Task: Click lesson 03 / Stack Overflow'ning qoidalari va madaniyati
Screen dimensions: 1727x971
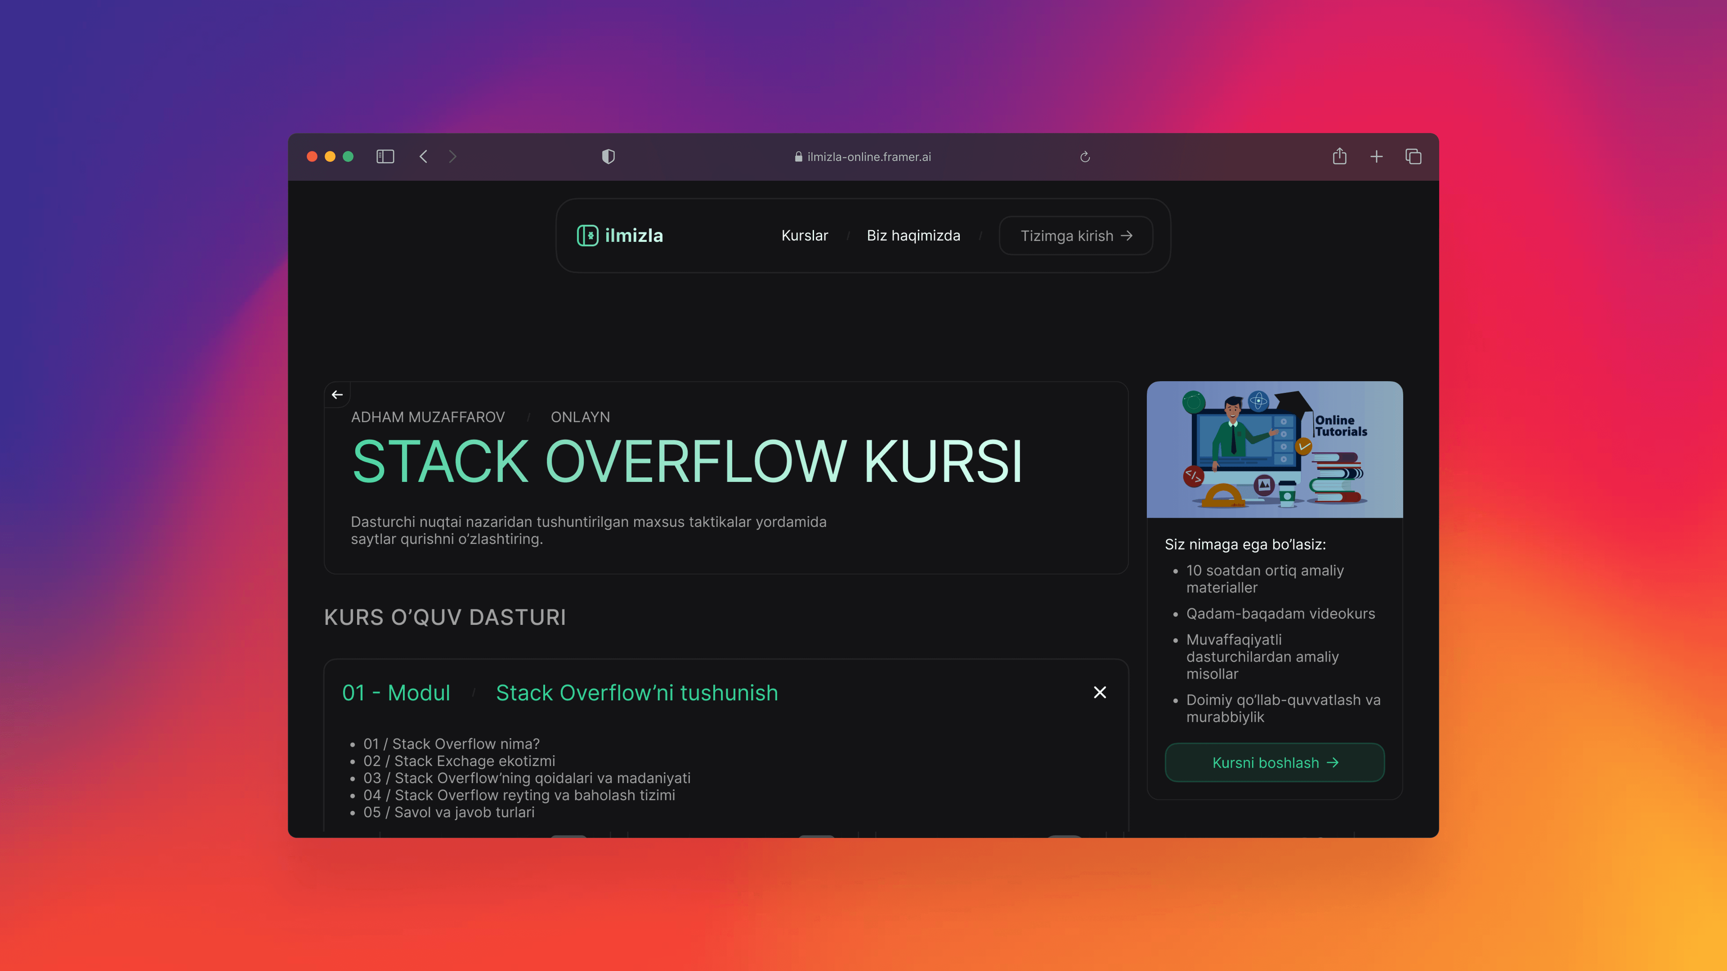Action: [x=527, y=778]
